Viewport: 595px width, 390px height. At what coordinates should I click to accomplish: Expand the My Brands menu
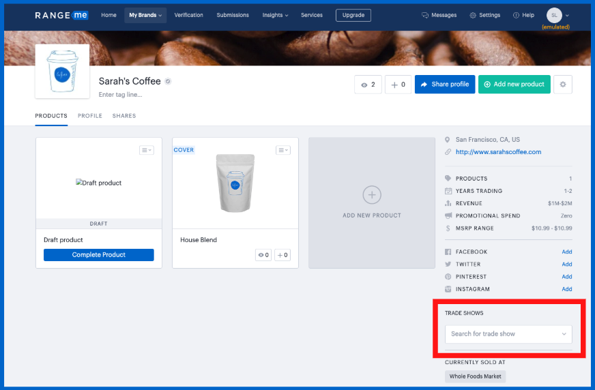(x=145, y=15)
